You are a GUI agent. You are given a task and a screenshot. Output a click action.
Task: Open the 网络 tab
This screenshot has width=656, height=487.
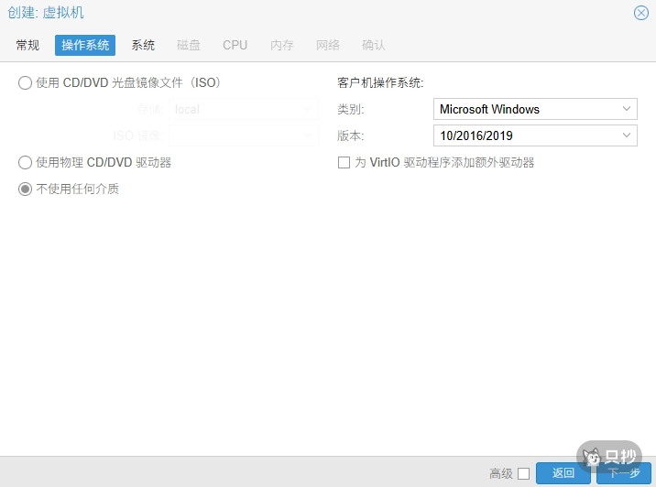click(x=328, y=45)
